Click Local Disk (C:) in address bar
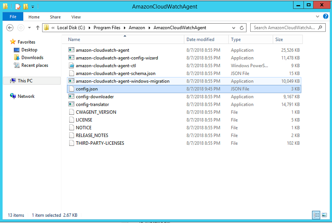Image resolution: width=332 pixels, height=223 pixels. (x=71, y=28)
